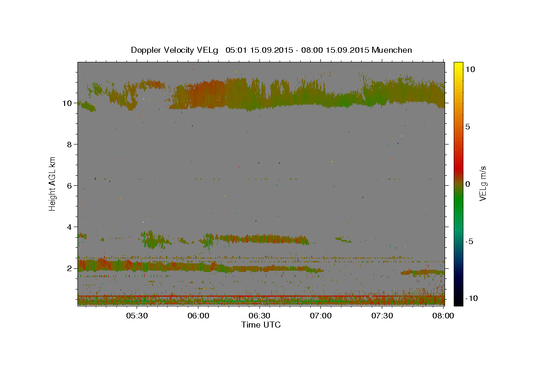Click the height tick label 8
The height and width of the screenshot is (367, 550).
click(70, 145)
